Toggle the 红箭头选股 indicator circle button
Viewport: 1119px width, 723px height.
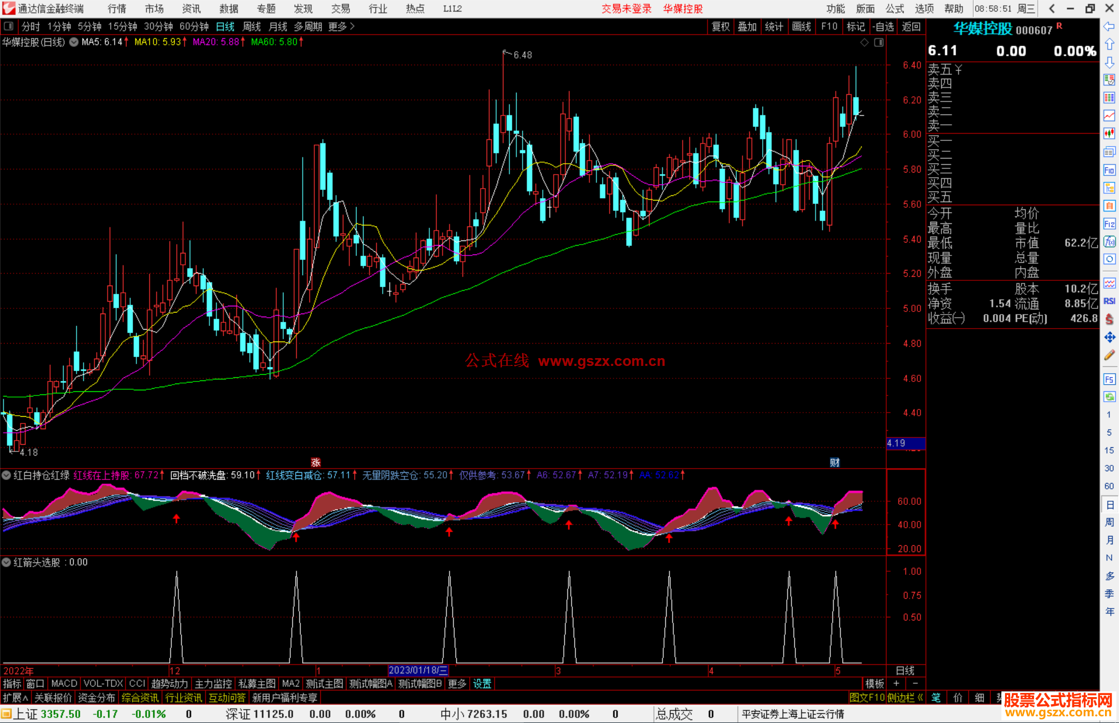(7, 562)
